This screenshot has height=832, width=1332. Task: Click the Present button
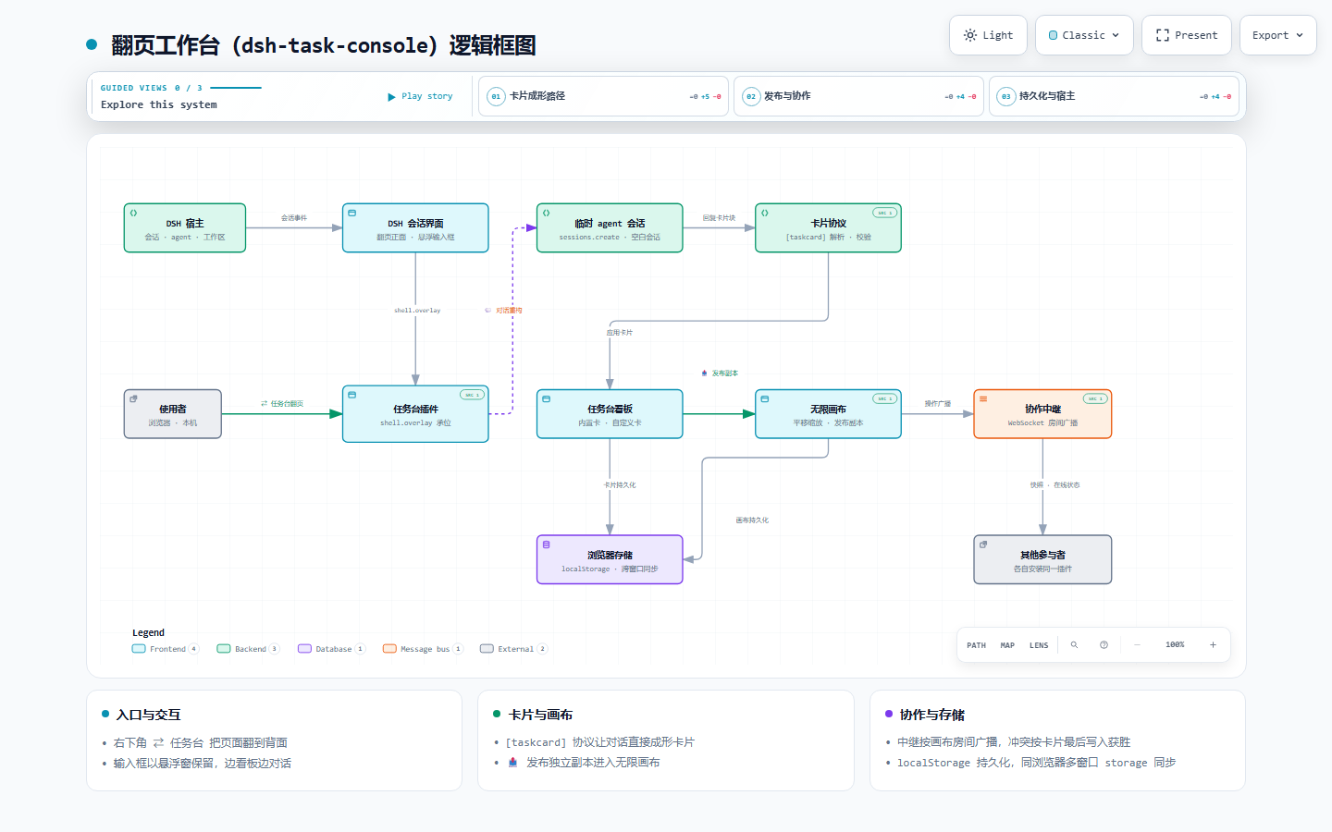click(1187, 35)
